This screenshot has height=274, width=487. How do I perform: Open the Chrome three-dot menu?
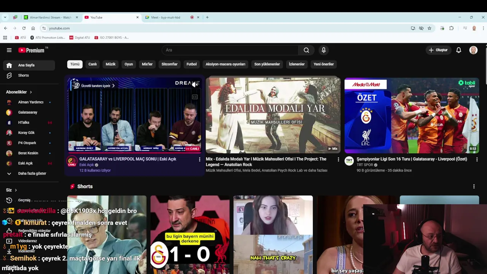(483, 28)
